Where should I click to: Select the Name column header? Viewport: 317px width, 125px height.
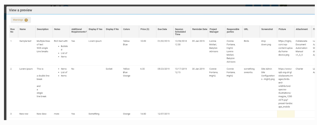click(x=22, y=29)
